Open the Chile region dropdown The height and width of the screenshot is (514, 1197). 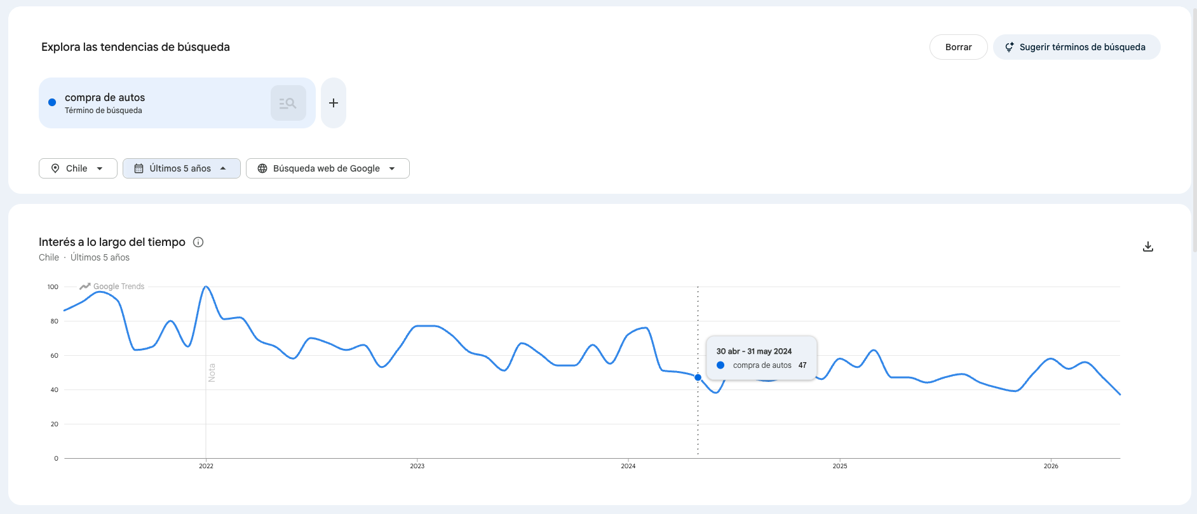coord(78,168)
